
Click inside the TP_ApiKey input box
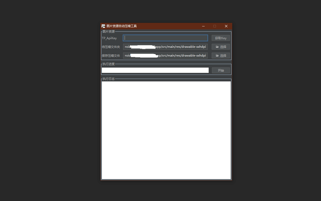click(165, 38)
